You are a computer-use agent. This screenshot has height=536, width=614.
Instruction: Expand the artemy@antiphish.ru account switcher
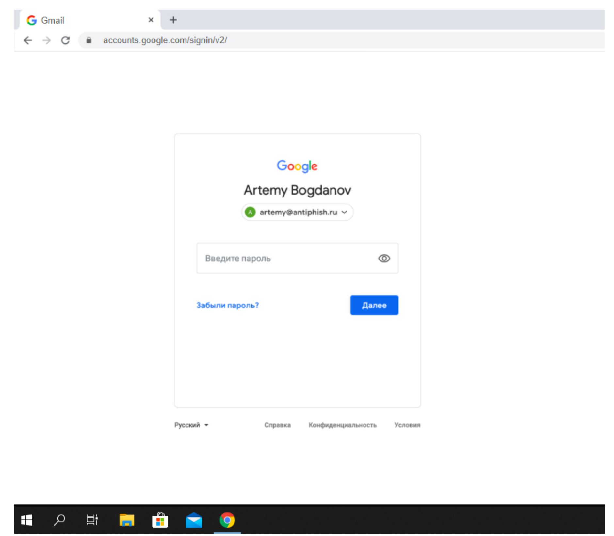tap(297, 212)
